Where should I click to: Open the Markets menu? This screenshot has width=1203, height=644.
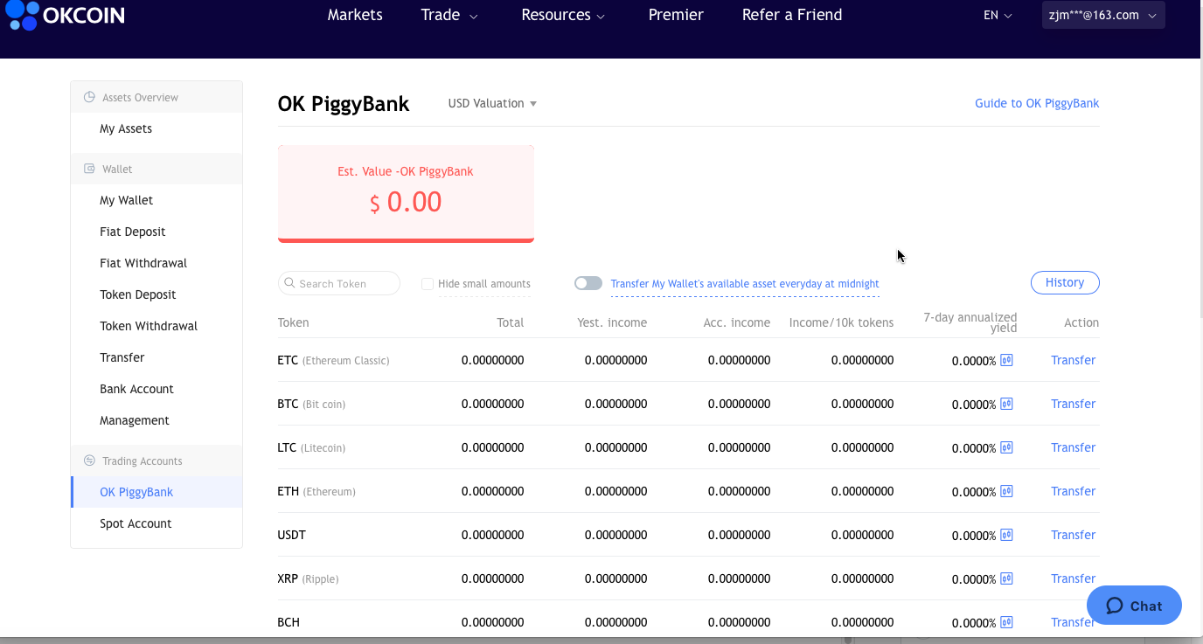355,15
